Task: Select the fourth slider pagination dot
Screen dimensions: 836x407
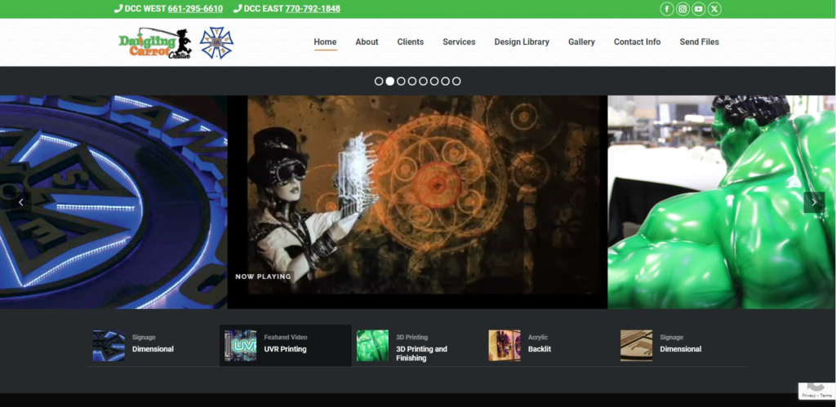Action: click(412, 81)
